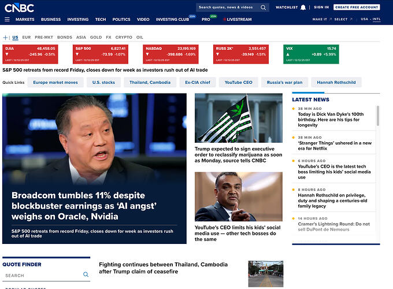This screenshot has height=289, width=393.
Task: Select the ASIA markets tab
Action: coord(81,38)
